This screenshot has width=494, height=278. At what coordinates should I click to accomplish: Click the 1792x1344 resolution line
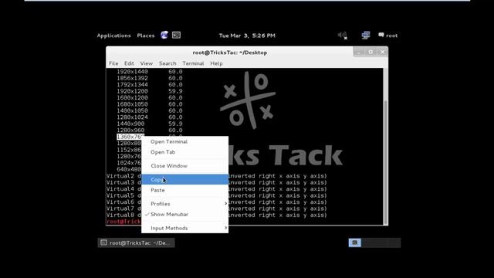(149, 85)
